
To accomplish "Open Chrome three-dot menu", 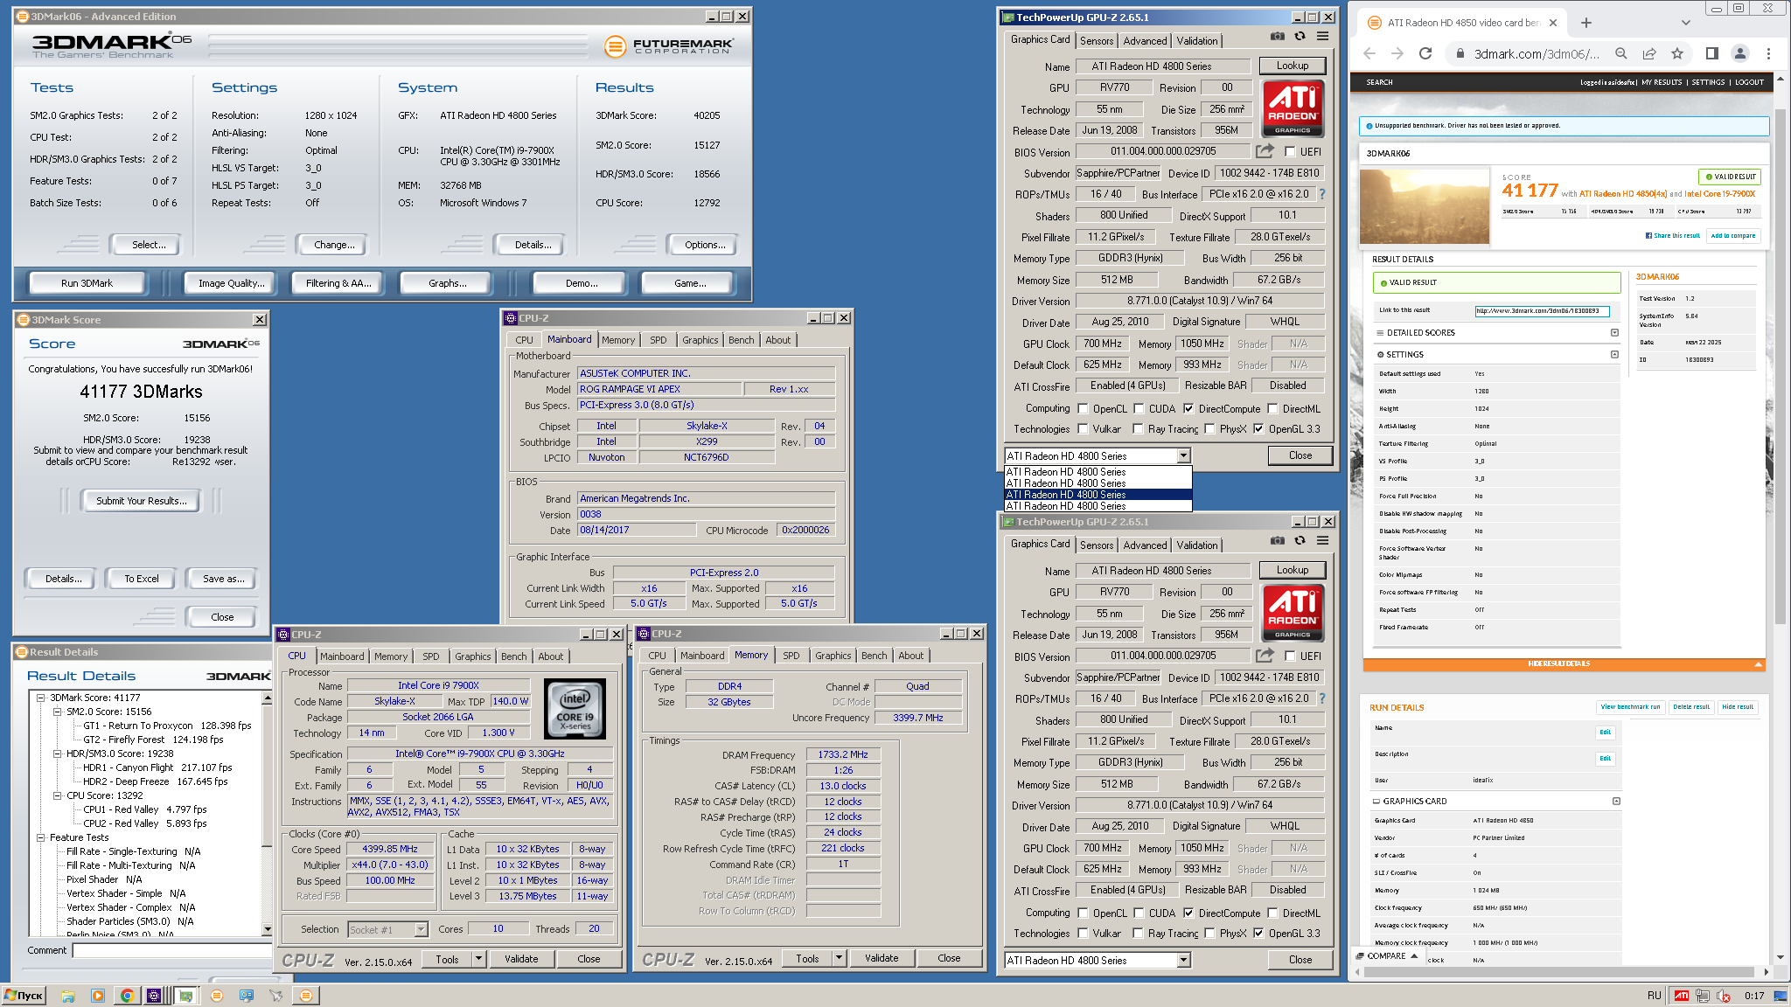I will coord(1768,53).
